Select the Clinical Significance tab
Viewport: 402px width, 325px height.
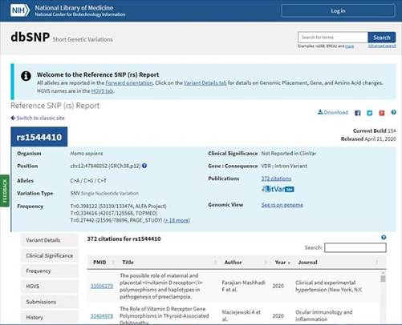[x=50, y=255]
